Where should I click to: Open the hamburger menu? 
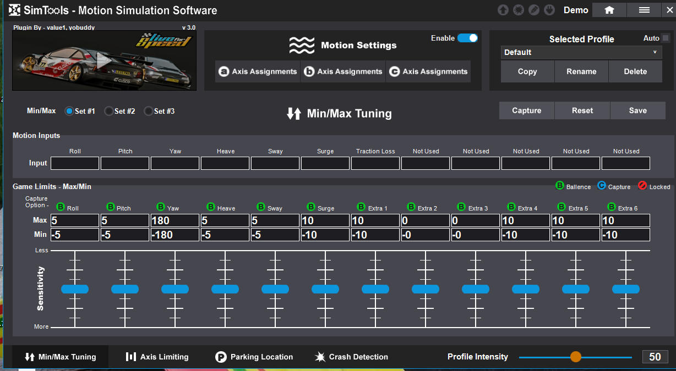point(645,10)
